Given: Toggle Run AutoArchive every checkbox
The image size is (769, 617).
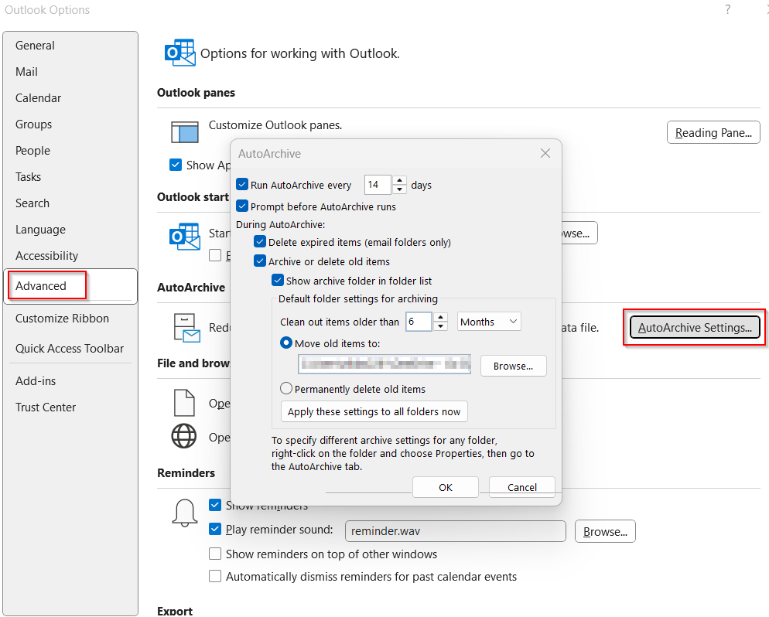Looking at the screenshot, I should click(242, 184).
